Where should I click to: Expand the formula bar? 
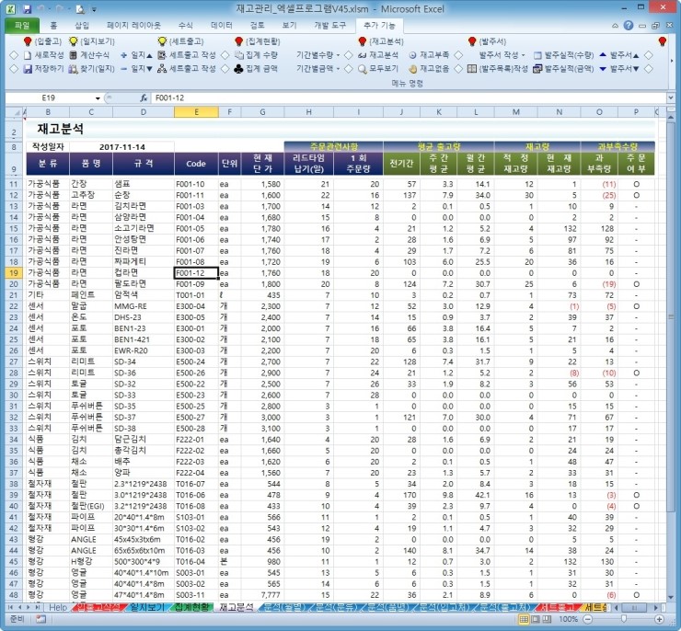tap(671, 98)
